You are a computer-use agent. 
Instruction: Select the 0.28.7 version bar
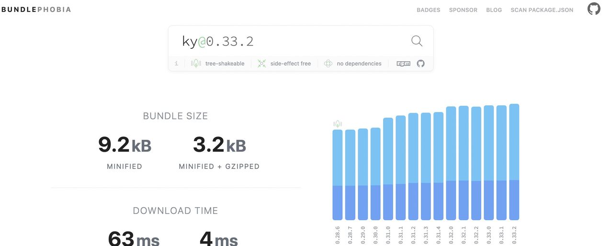(350, 175)
